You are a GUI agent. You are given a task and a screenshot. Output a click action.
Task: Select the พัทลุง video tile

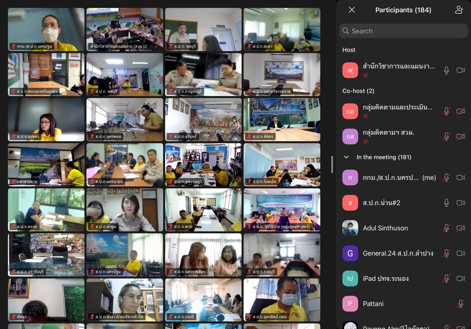46,300
